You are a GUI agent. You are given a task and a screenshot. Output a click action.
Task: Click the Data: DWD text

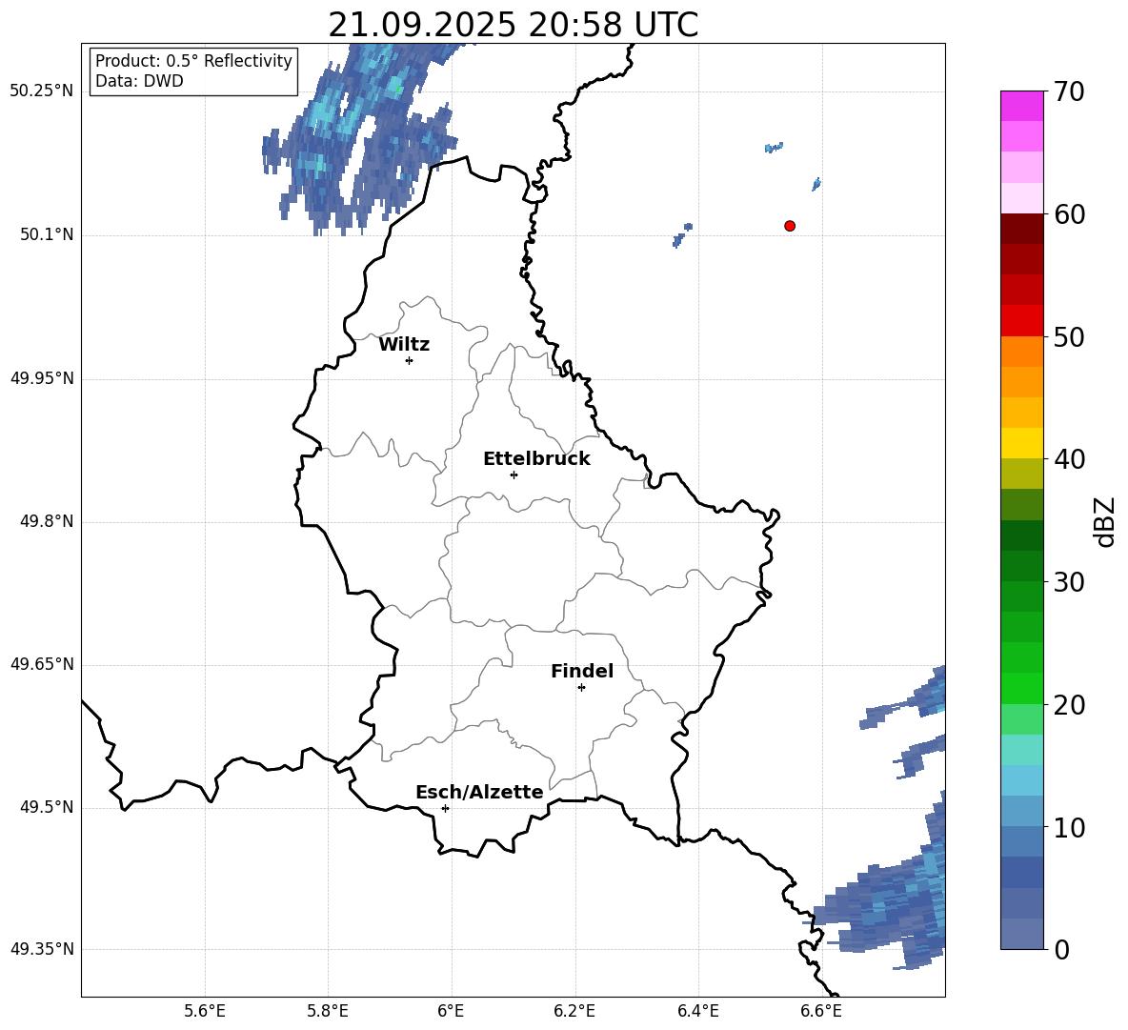click(x=139, y=81)
